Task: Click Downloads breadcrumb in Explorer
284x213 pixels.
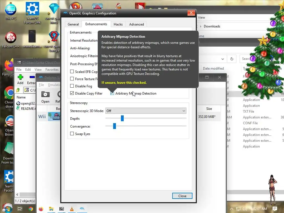Action: [212, 26]
